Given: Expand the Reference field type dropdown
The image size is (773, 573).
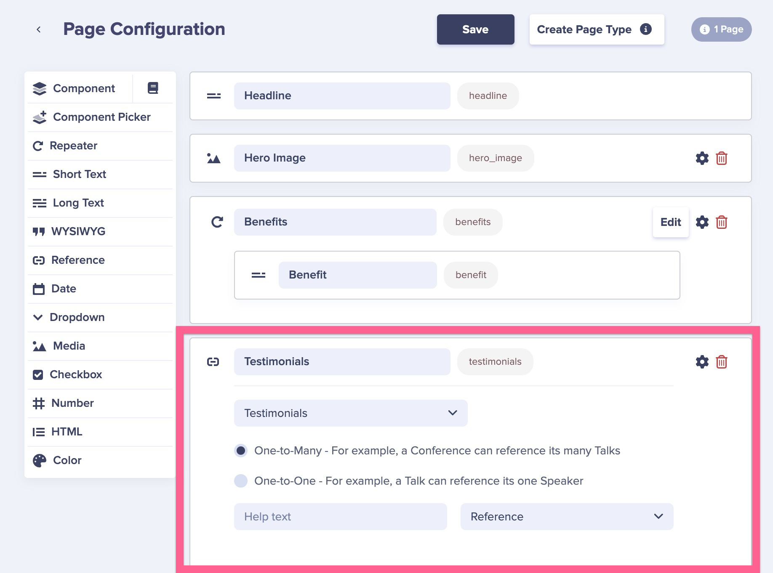Looking at the screenshot, I should [x=566, y=517].
